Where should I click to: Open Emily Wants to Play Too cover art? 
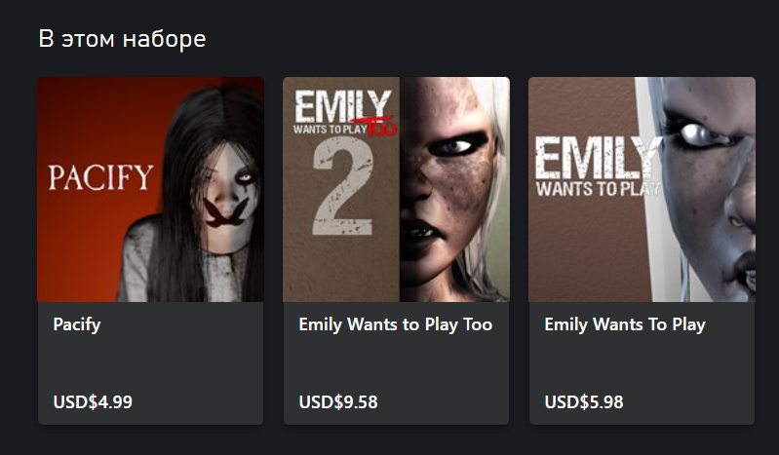coord(396,189)
